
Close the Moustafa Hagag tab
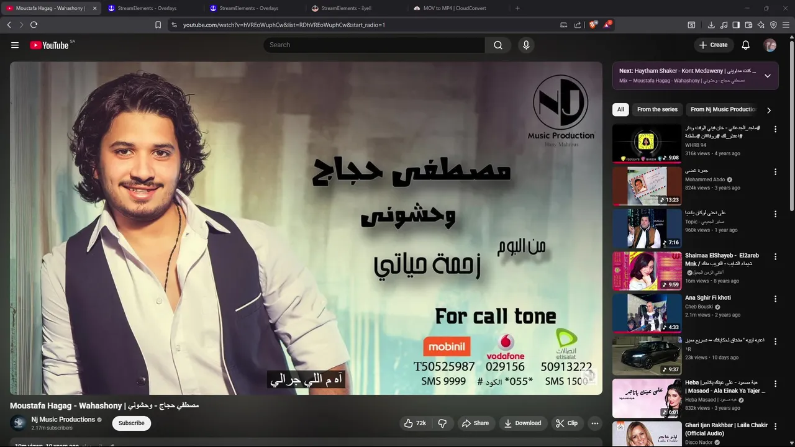point(95,8)
